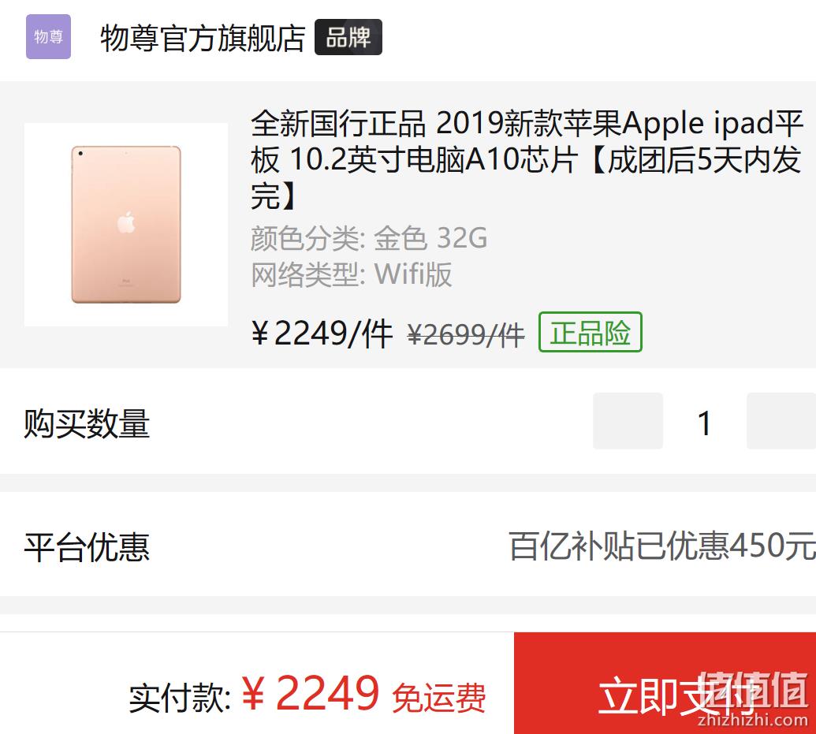The width and height of the screenshot is (816, 734).
Task: Tap the 实付款 ¥2249 total amount
Action: 254,694
